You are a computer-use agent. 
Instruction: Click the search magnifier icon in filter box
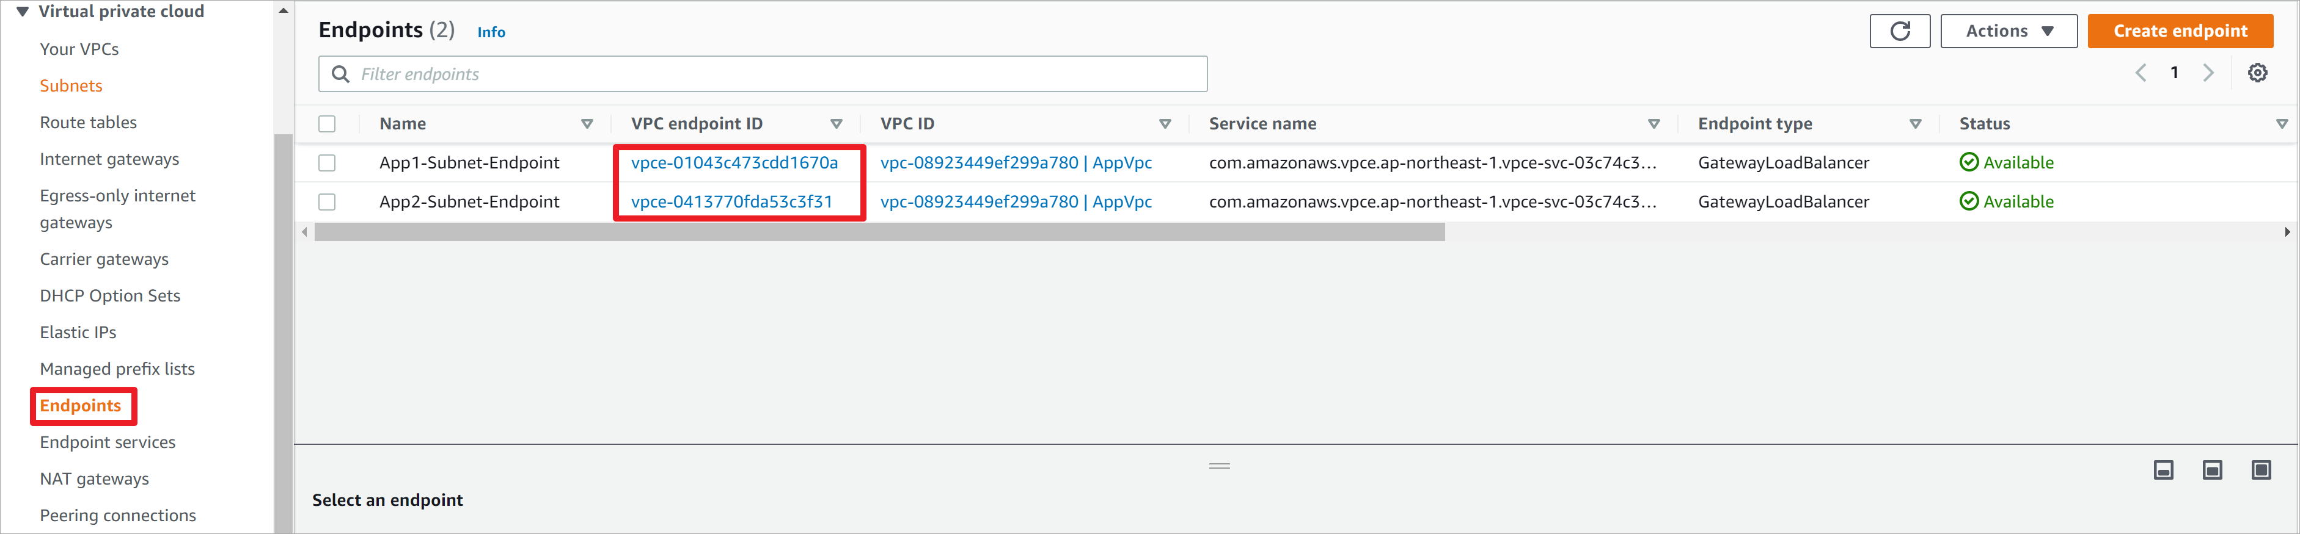pyautogui.click(x=340, y=74)
